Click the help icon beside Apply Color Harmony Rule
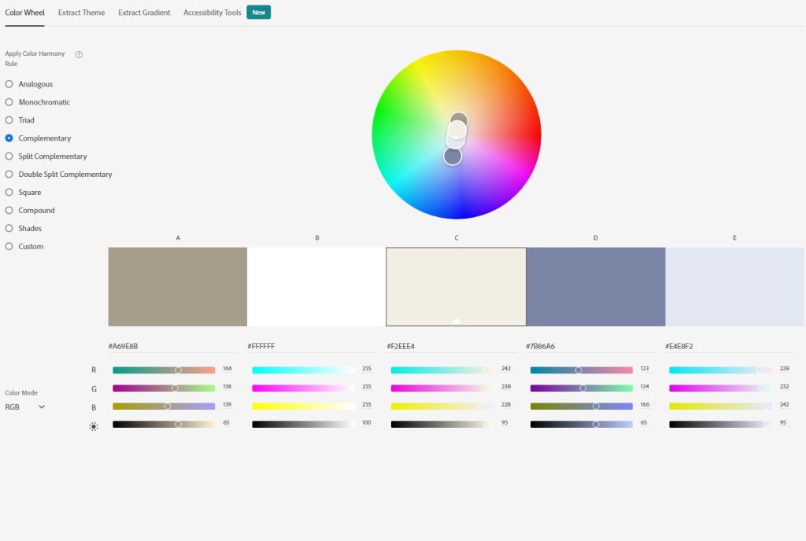Screen dimensions: 806x541 [x=79, y=54]
